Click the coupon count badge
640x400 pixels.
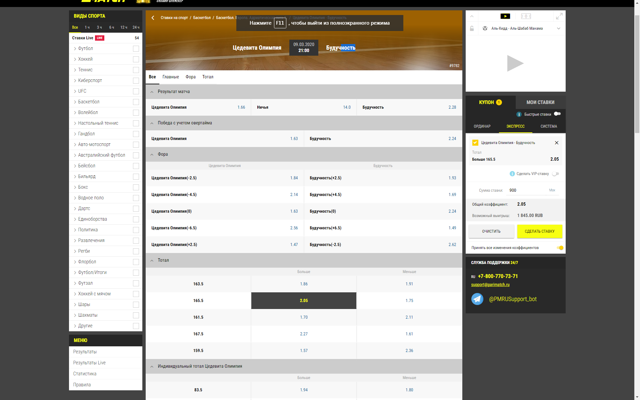[499, 102]
